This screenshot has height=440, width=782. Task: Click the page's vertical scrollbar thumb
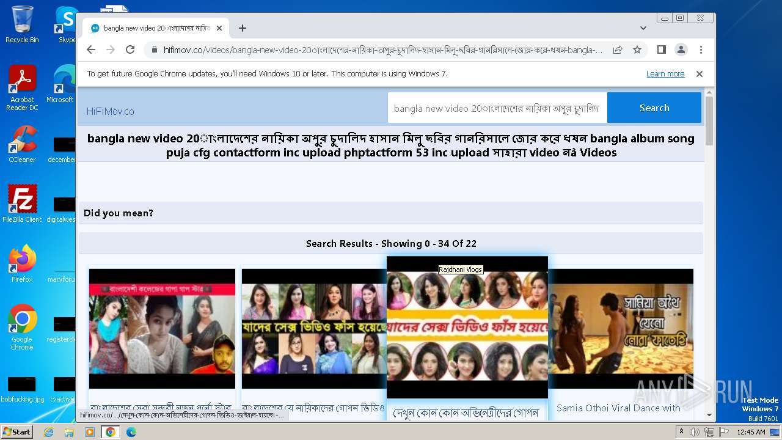coord(709,120)
